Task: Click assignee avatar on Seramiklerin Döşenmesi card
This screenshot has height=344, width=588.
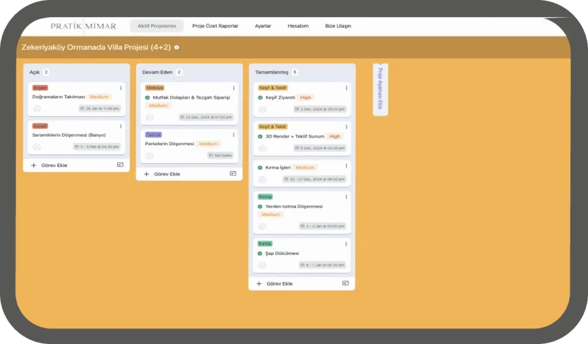Action: pyautogui.click(x=37, y=146)
